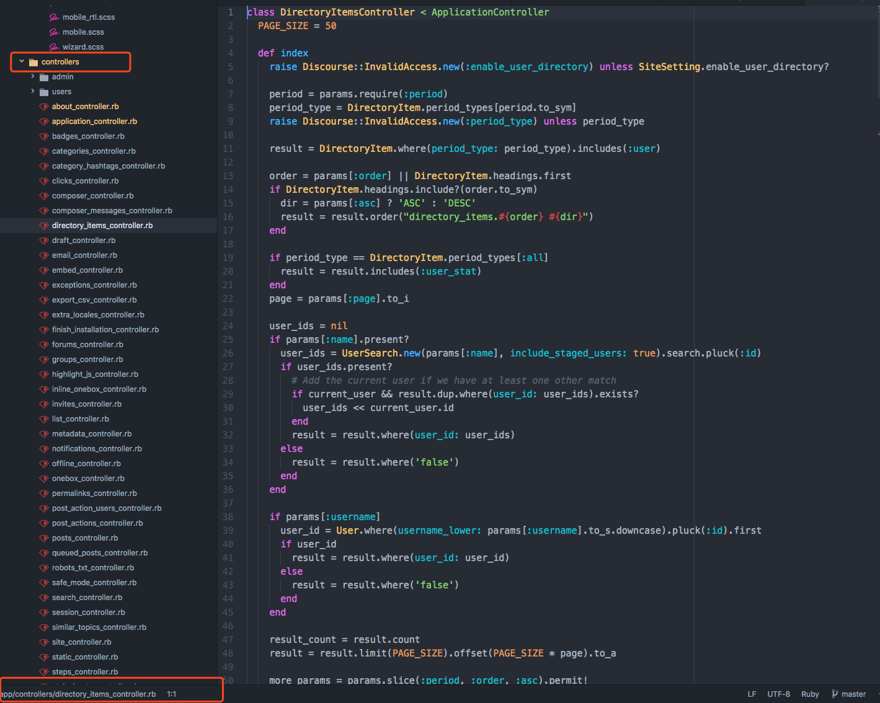Click the folder icon next to users
The height and width of the screenshot is (703, 880).
pos(44,92)
